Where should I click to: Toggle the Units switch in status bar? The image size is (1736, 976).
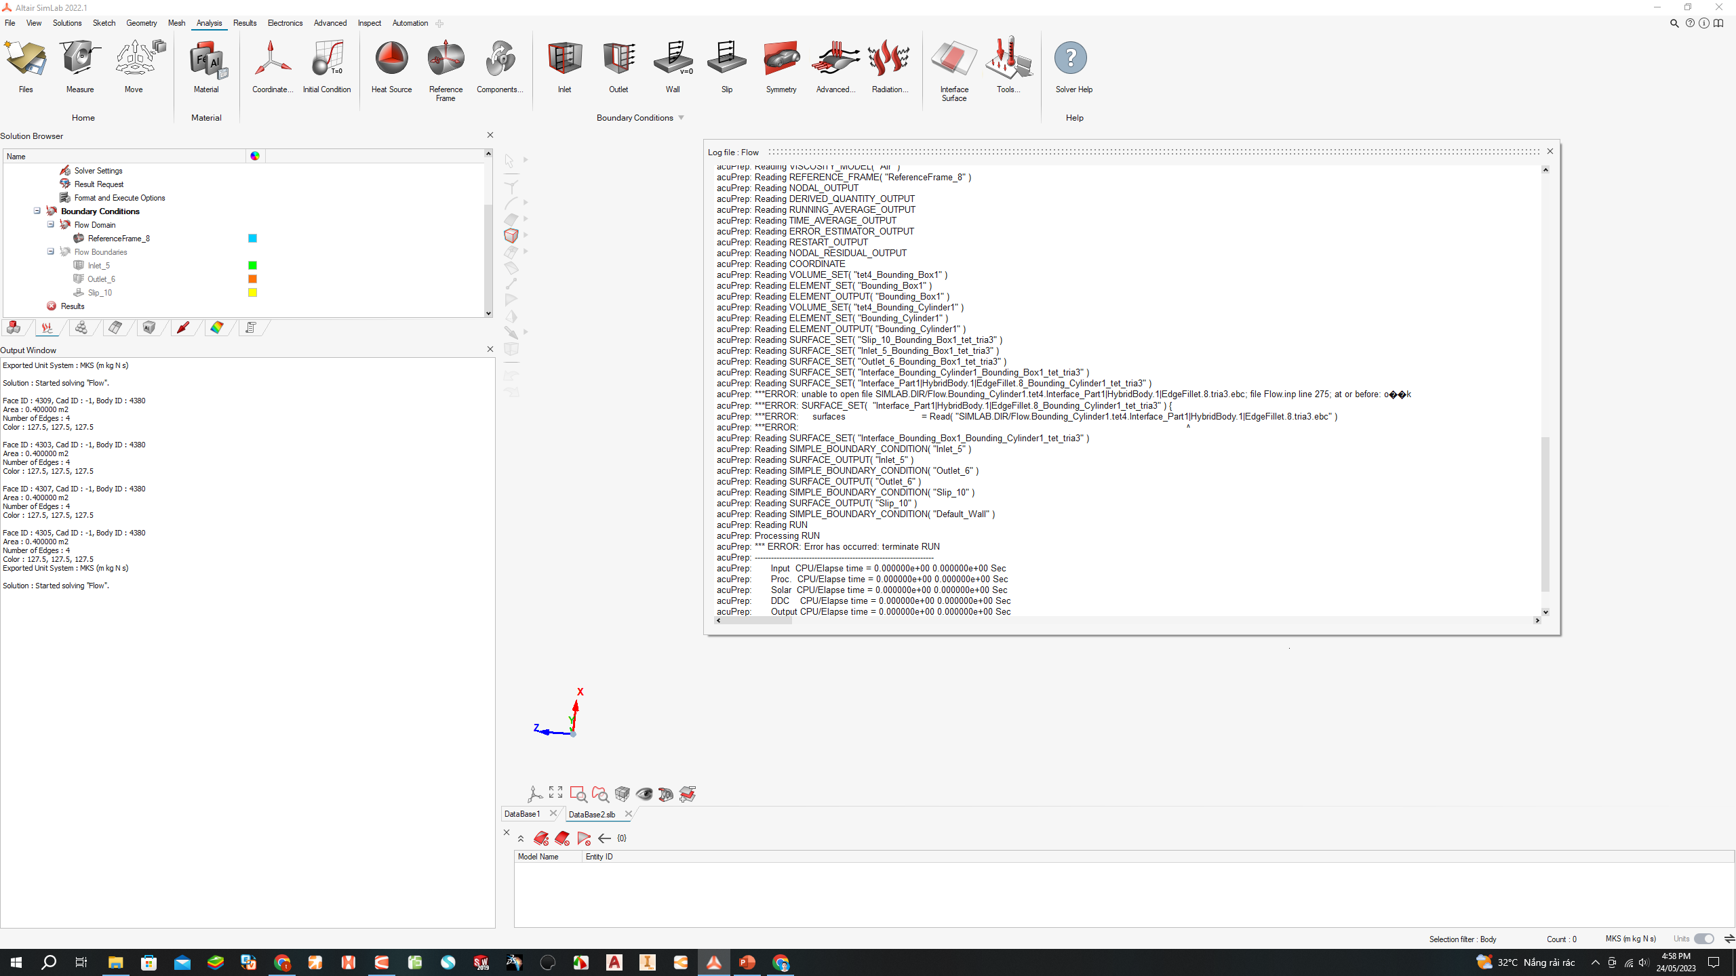pos(1704,939)
